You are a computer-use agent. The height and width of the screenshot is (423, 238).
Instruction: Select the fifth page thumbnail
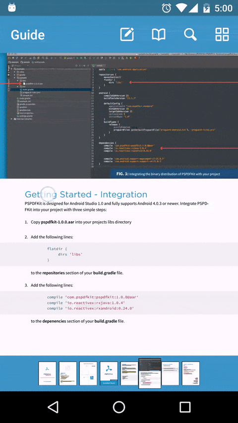(129, 373)
